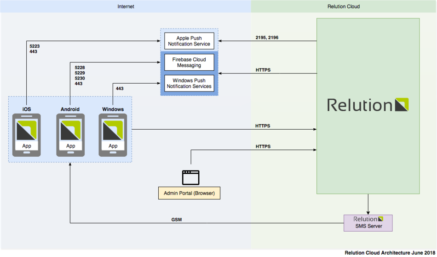The image size is (437, 257).
Task: Click the HTTPS label below 2195, 2196
Action: click(263, 70)
